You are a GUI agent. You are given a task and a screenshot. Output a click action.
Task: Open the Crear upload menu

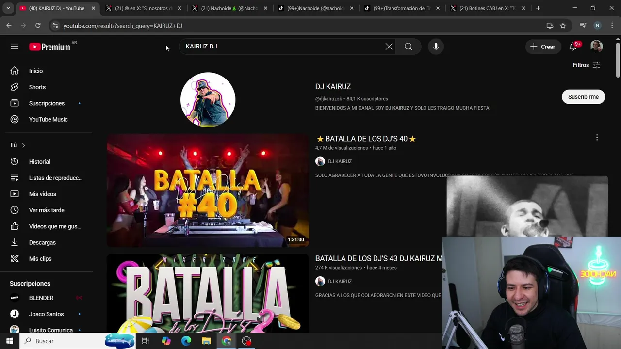coord(543,47)
